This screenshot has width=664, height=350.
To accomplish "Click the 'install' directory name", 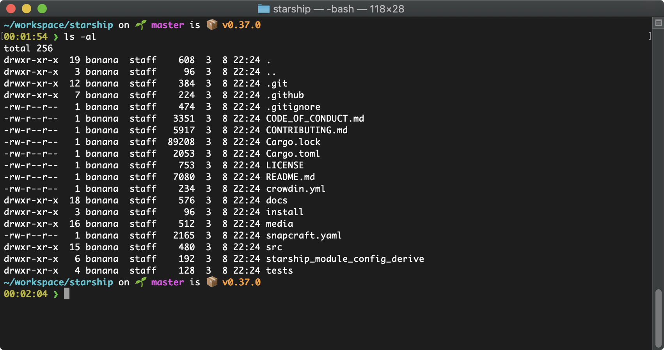I will (285, 212).
